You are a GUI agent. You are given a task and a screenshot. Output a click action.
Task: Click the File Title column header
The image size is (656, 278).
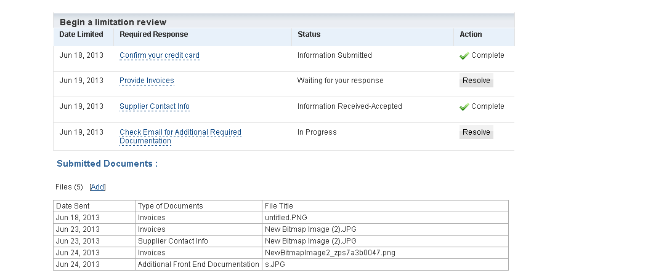279,206
